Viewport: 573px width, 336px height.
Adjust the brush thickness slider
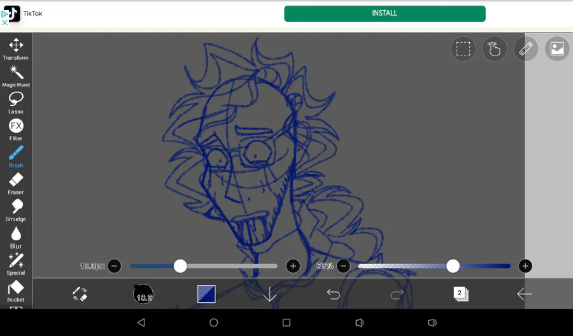click(204, 266)
